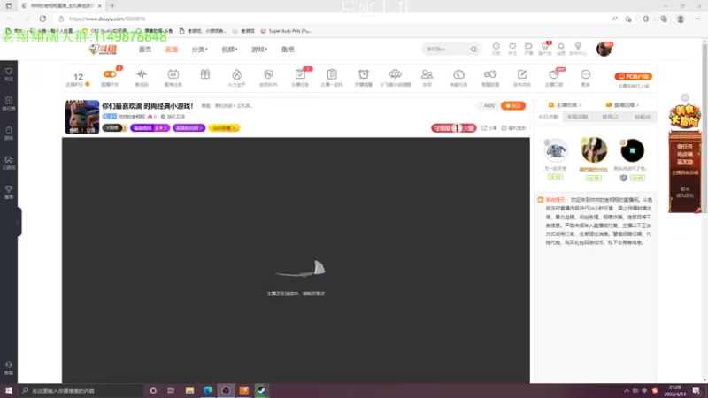
Task: Open the 弹幕设置 icon
Action: click(490, 77)
